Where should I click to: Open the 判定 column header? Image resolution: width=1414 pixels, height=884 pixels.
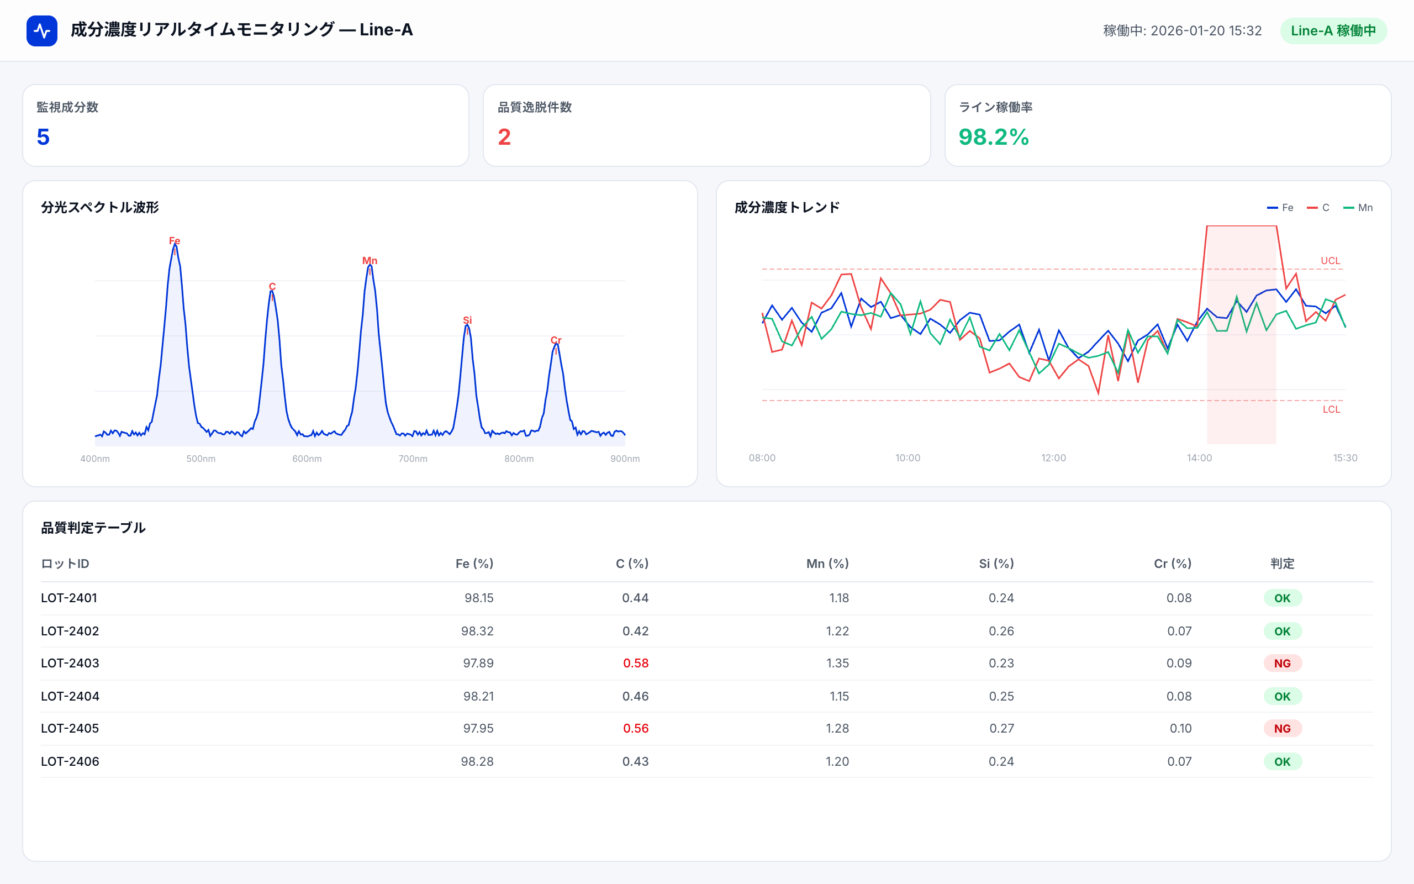tap(1283, 564)
